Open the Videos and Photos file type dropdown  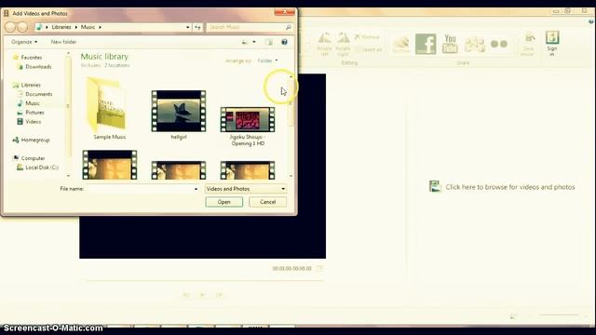(246, 189)
